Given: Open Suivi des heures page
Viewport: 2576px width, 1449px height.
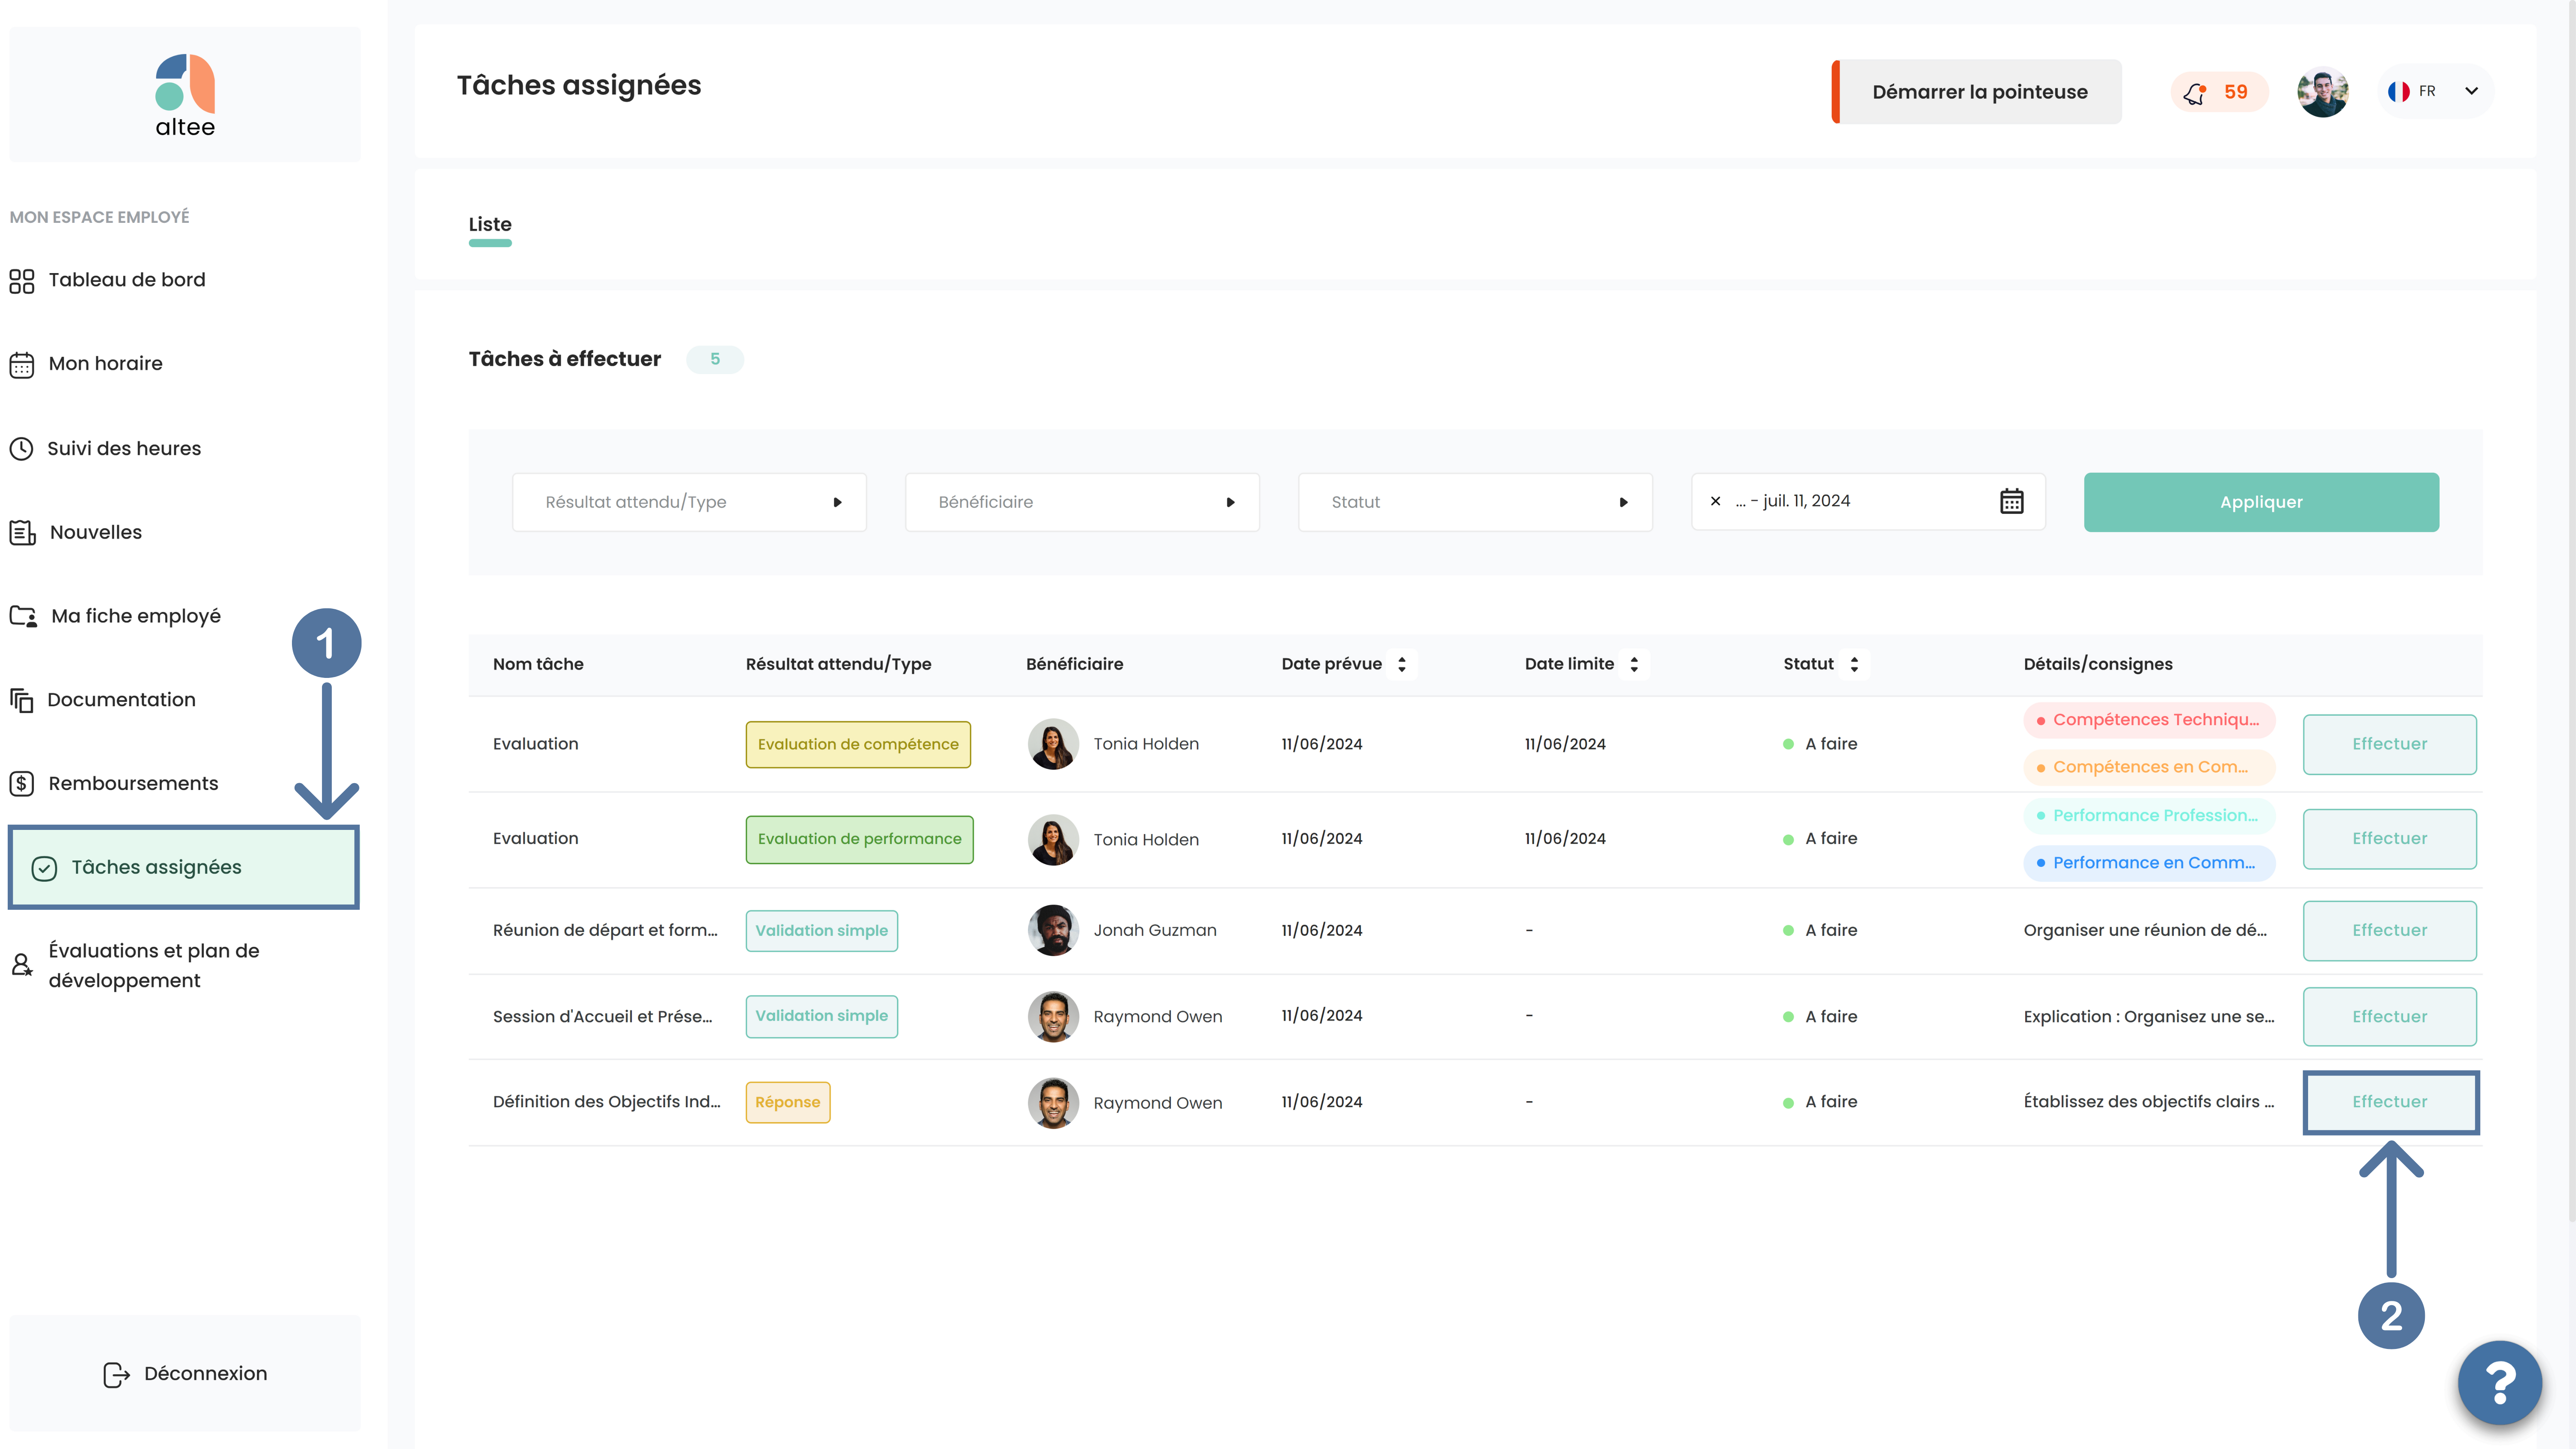Looking at the screenshot, I should (124, 449).
